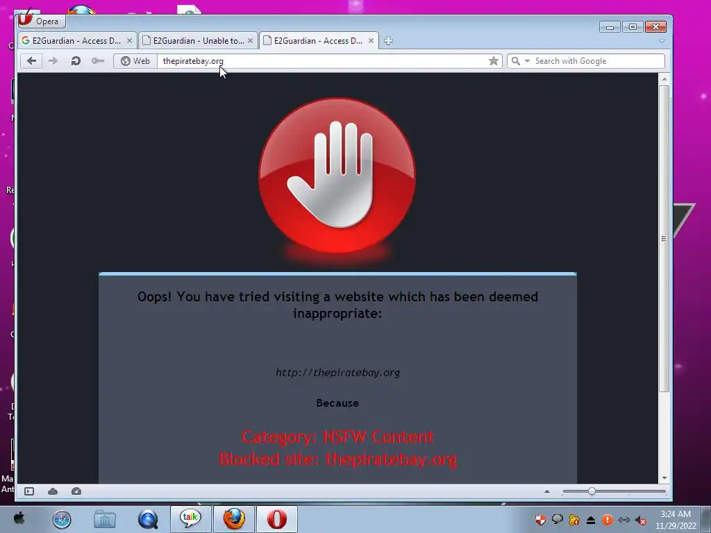Screen dimensions: 711x533
Task: Open a new tab with the plus icon
Action: 388,41
